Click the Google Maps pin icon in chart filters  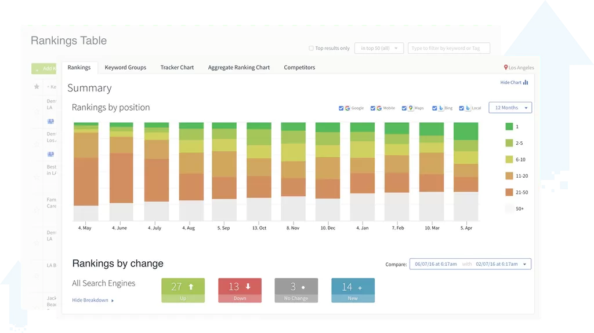[411, 108]
